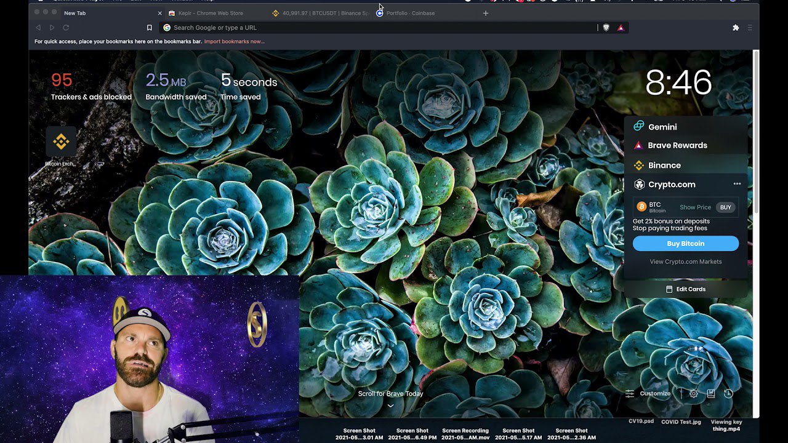Click the orange Bitcoin coin icon

(x=641, y=207)
